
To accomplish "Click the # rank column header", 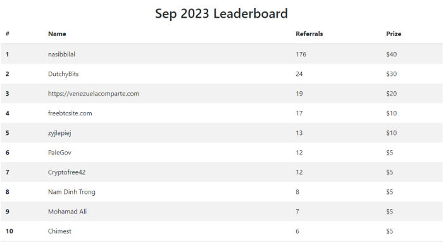I will click(8, 34).
